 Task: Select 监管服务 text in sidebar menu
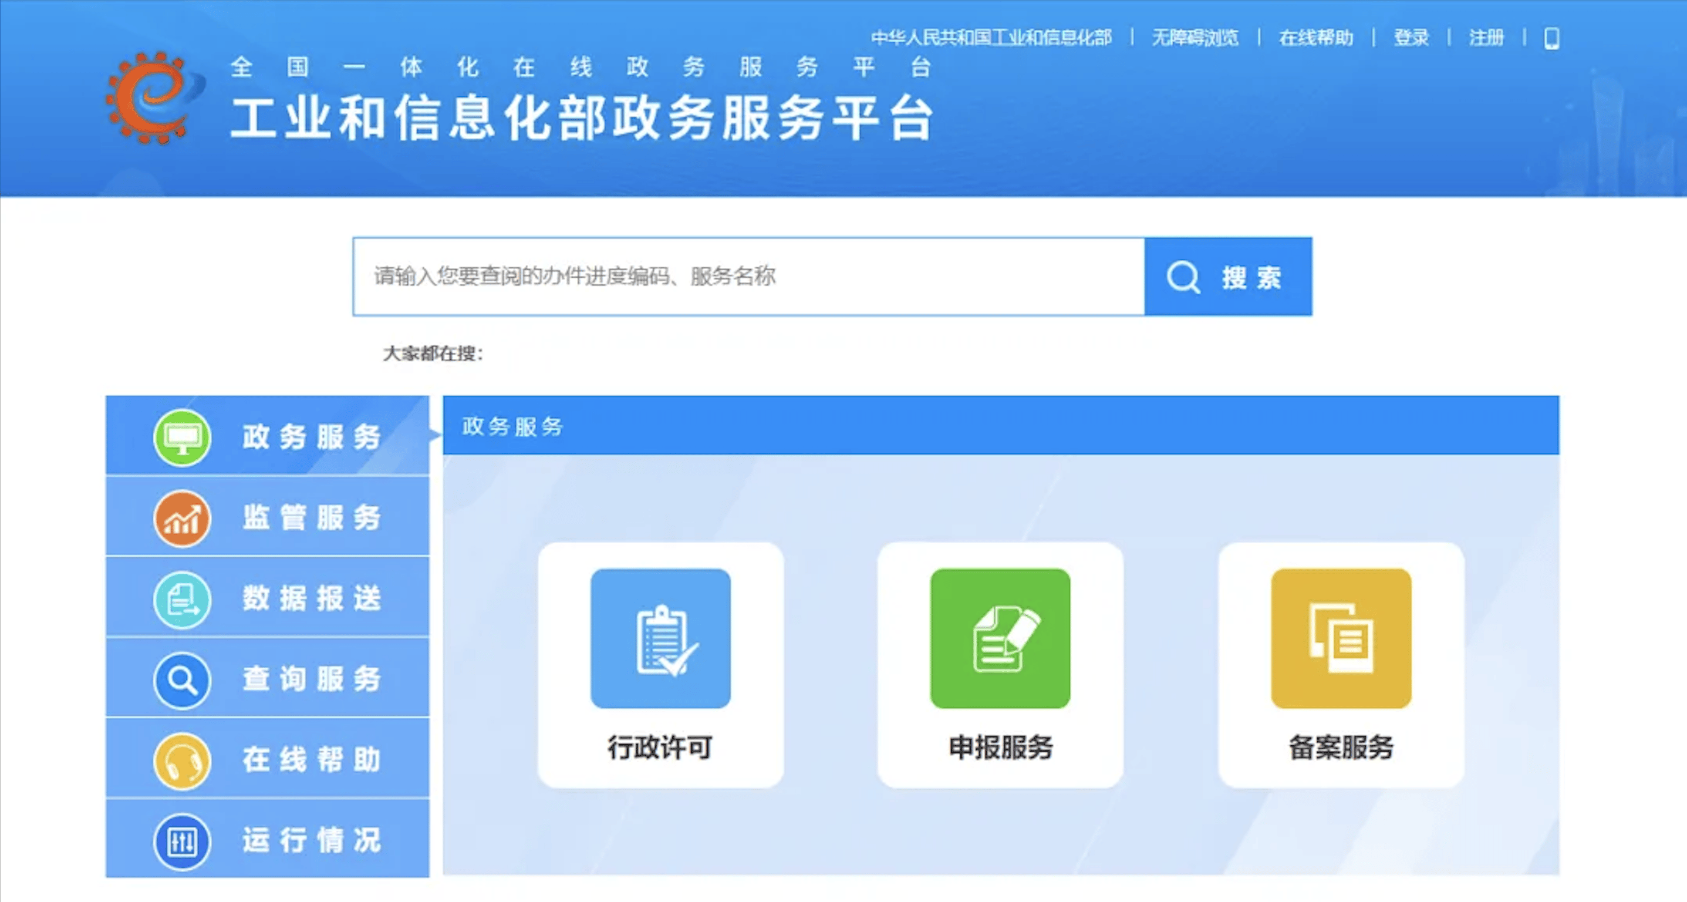311,518
